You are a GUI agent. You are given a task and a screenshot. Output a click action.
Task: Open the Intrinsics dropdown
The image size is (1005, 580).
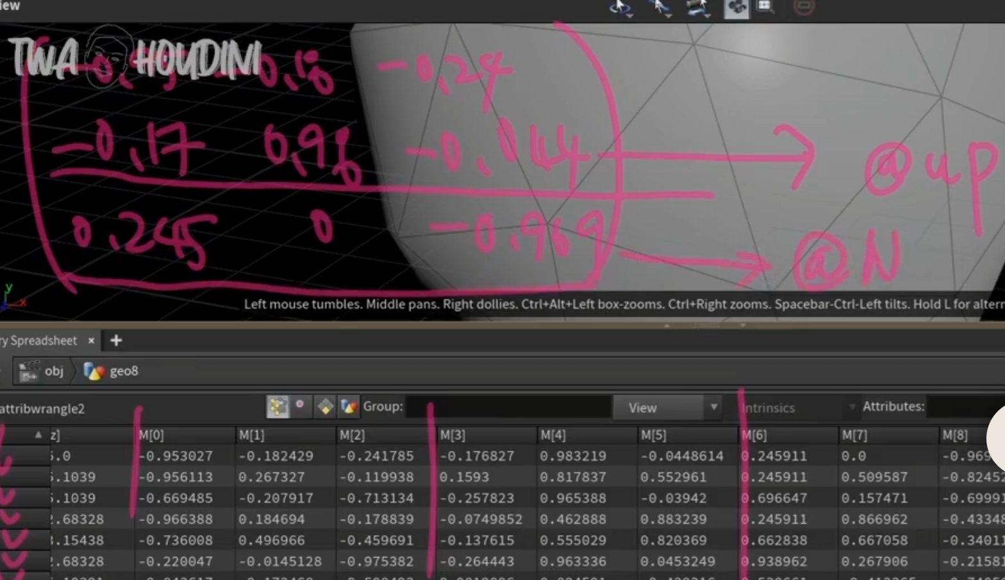point(799,408)
